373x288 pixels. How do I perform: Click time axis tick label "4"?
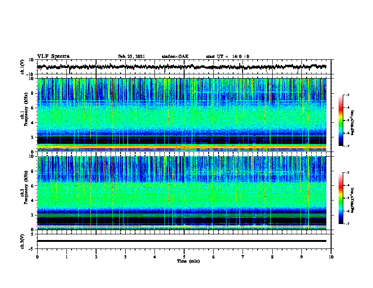tap(155, 257)
